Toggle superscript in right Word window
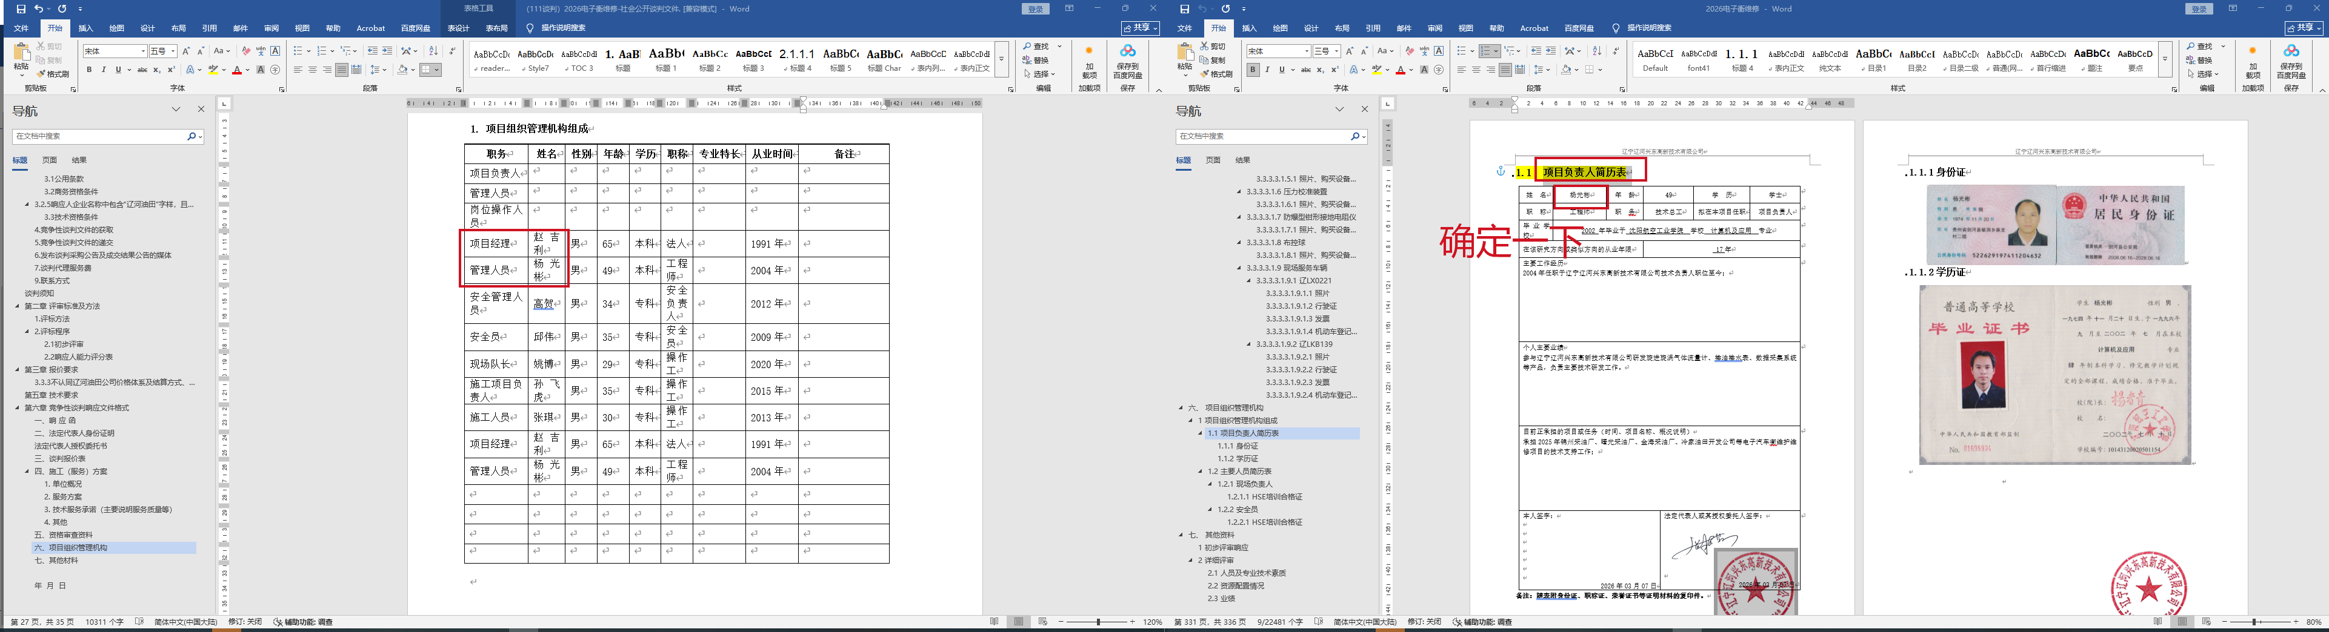 [1335, 70]
